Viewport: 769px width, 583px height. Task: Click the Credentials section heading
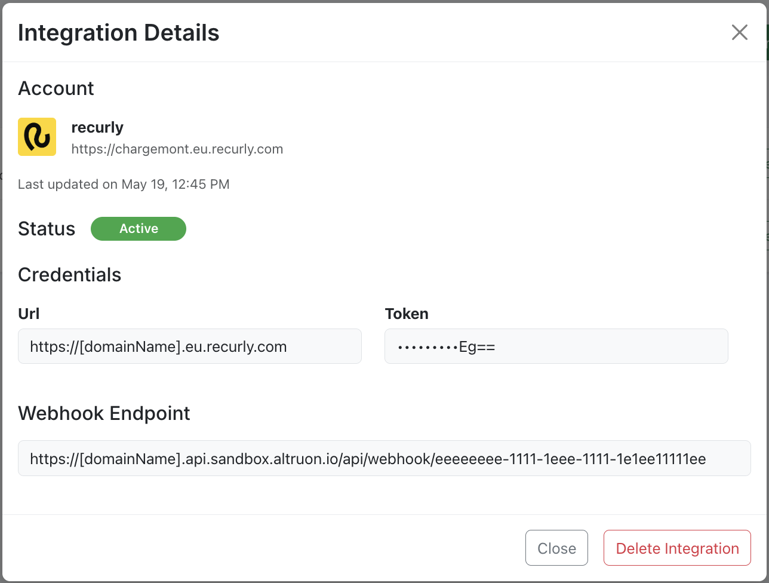click(x=70, y=274)
